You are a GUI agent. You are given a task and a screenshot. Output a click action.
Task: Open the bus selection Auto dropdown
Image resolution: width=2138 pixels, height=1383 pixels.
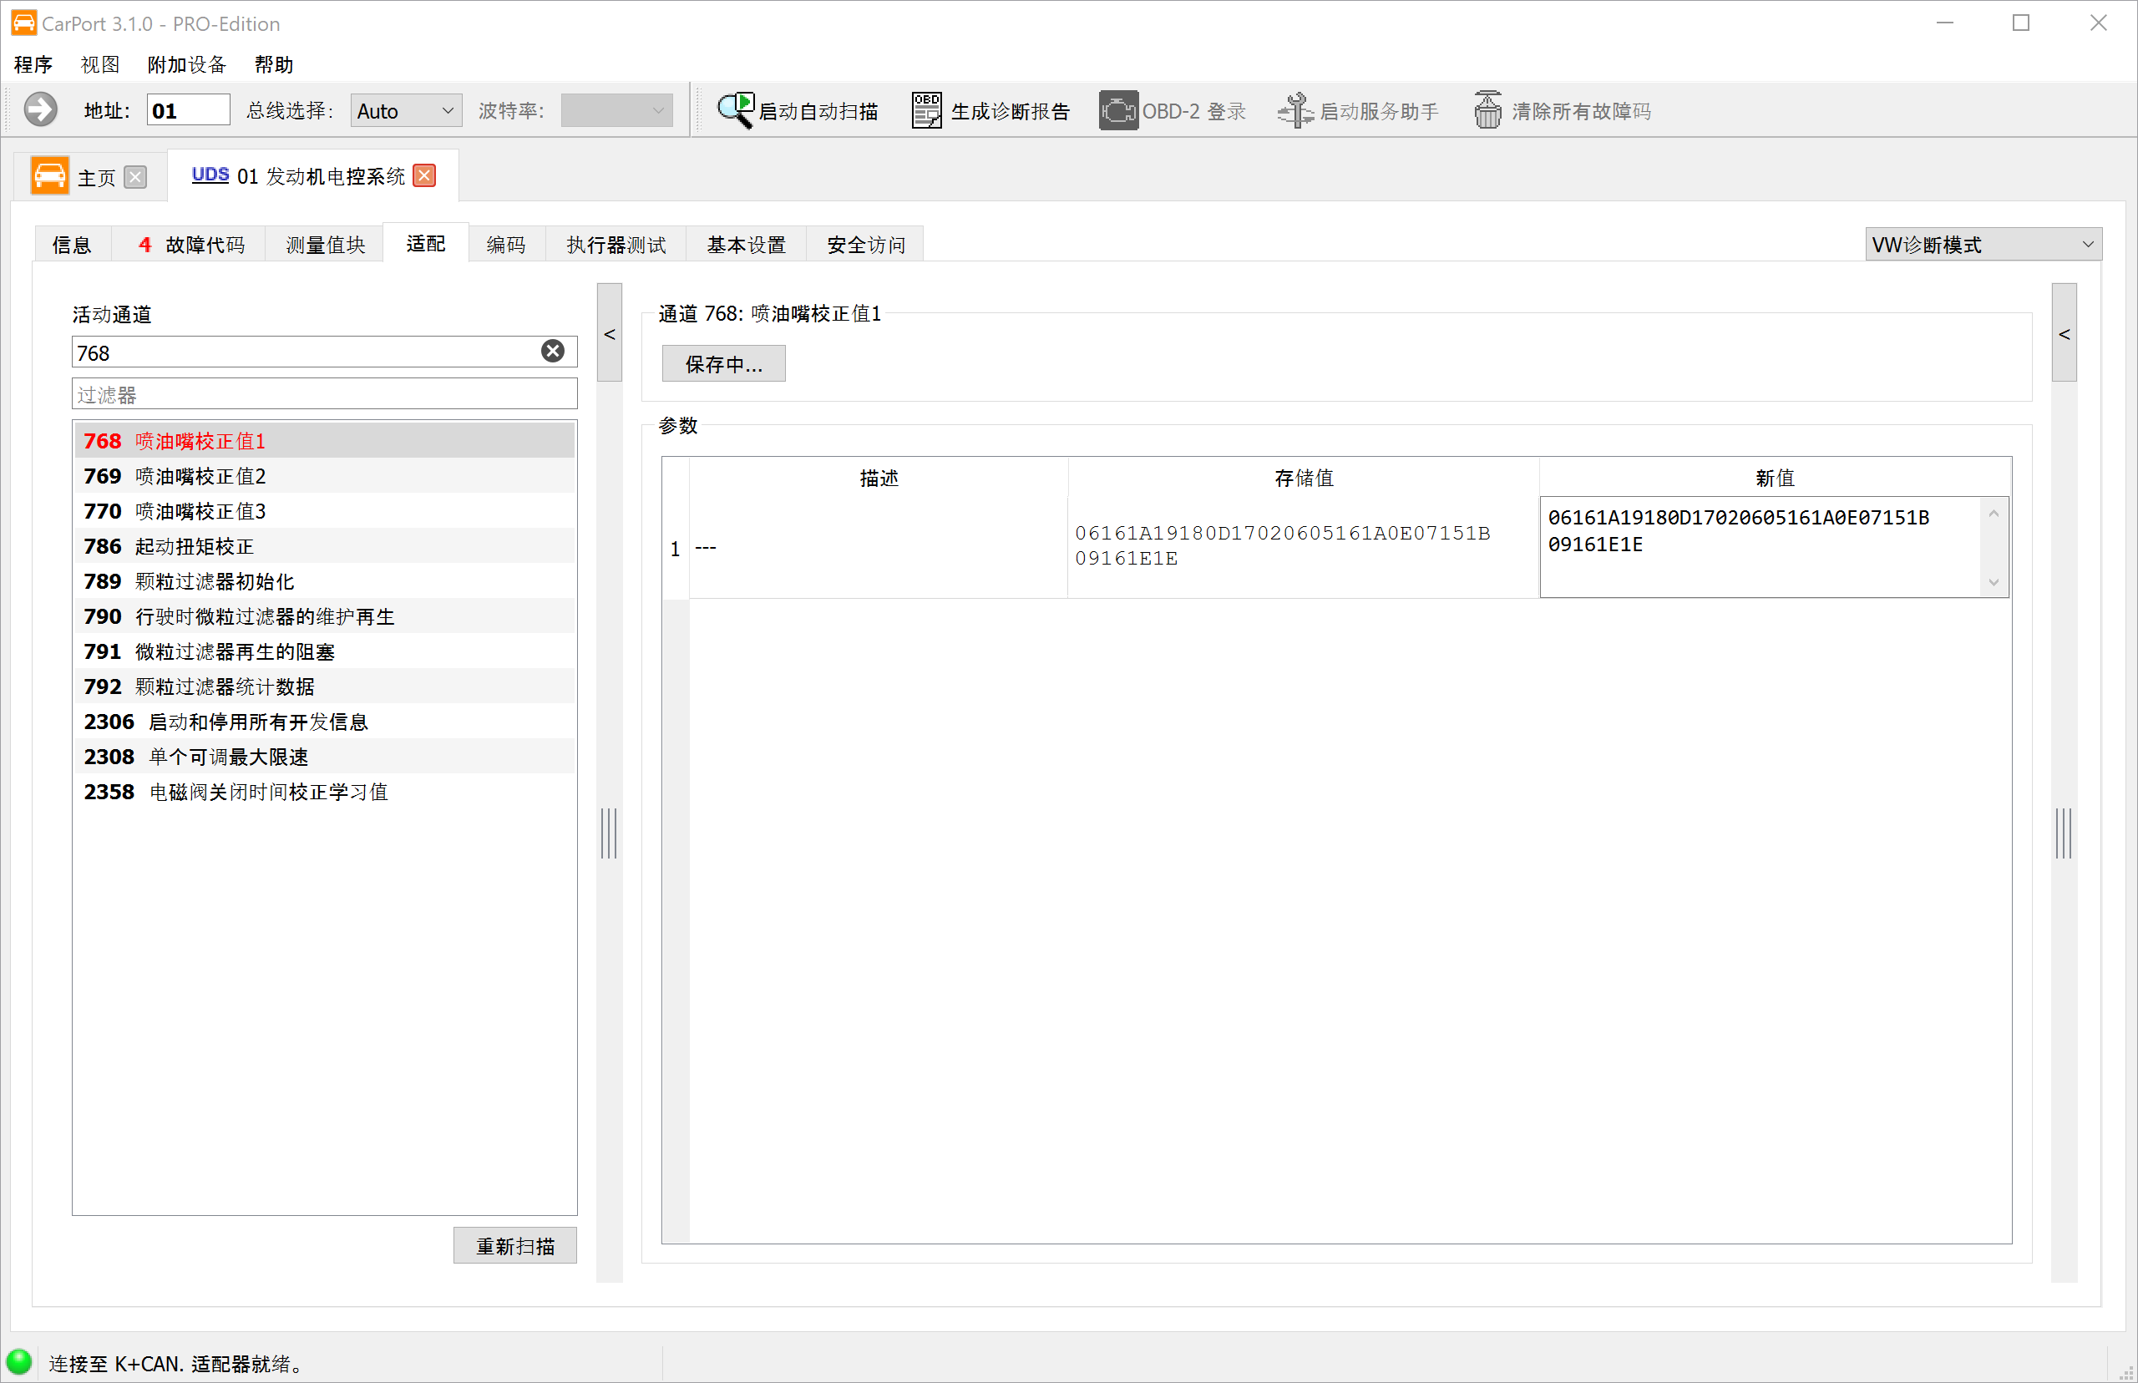pos(406,110)
